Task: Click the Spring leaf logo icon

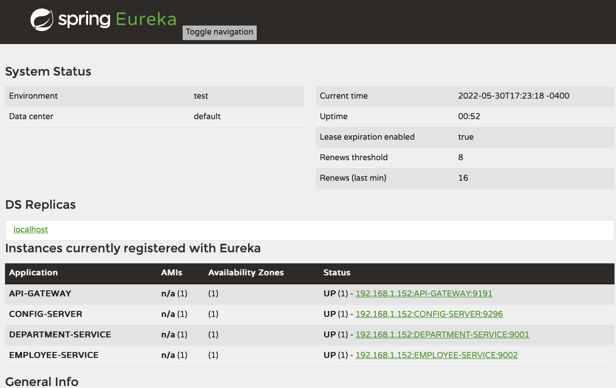Action: click(x=42, y=20)
